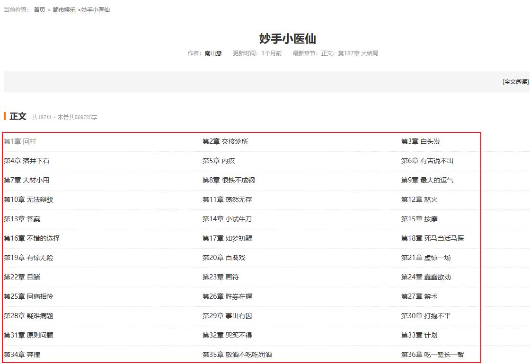Open chapter 第32章 哭笑不得
Screen dimensions: 530x364
(227, 335)
